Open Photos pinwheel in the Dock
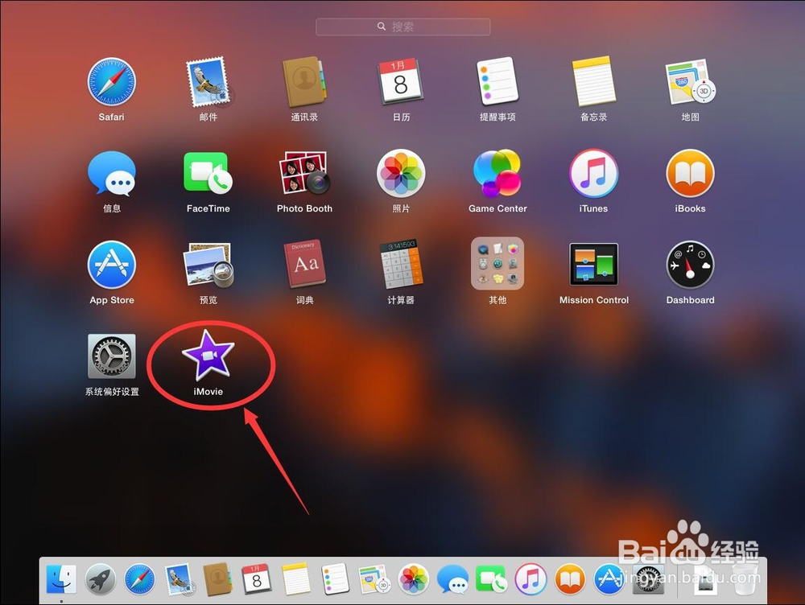This screenshot has height=605, width=805. (413, 579)
